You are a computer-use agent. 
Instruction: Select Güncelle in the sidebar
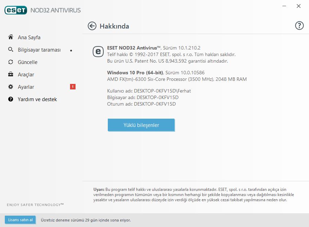pos(27,62)
